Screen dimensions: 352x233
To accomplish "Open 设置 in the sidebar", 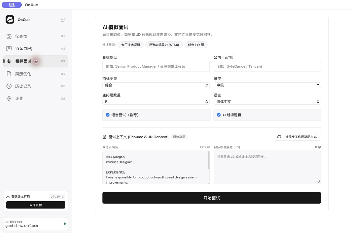I will pos(36,99).
